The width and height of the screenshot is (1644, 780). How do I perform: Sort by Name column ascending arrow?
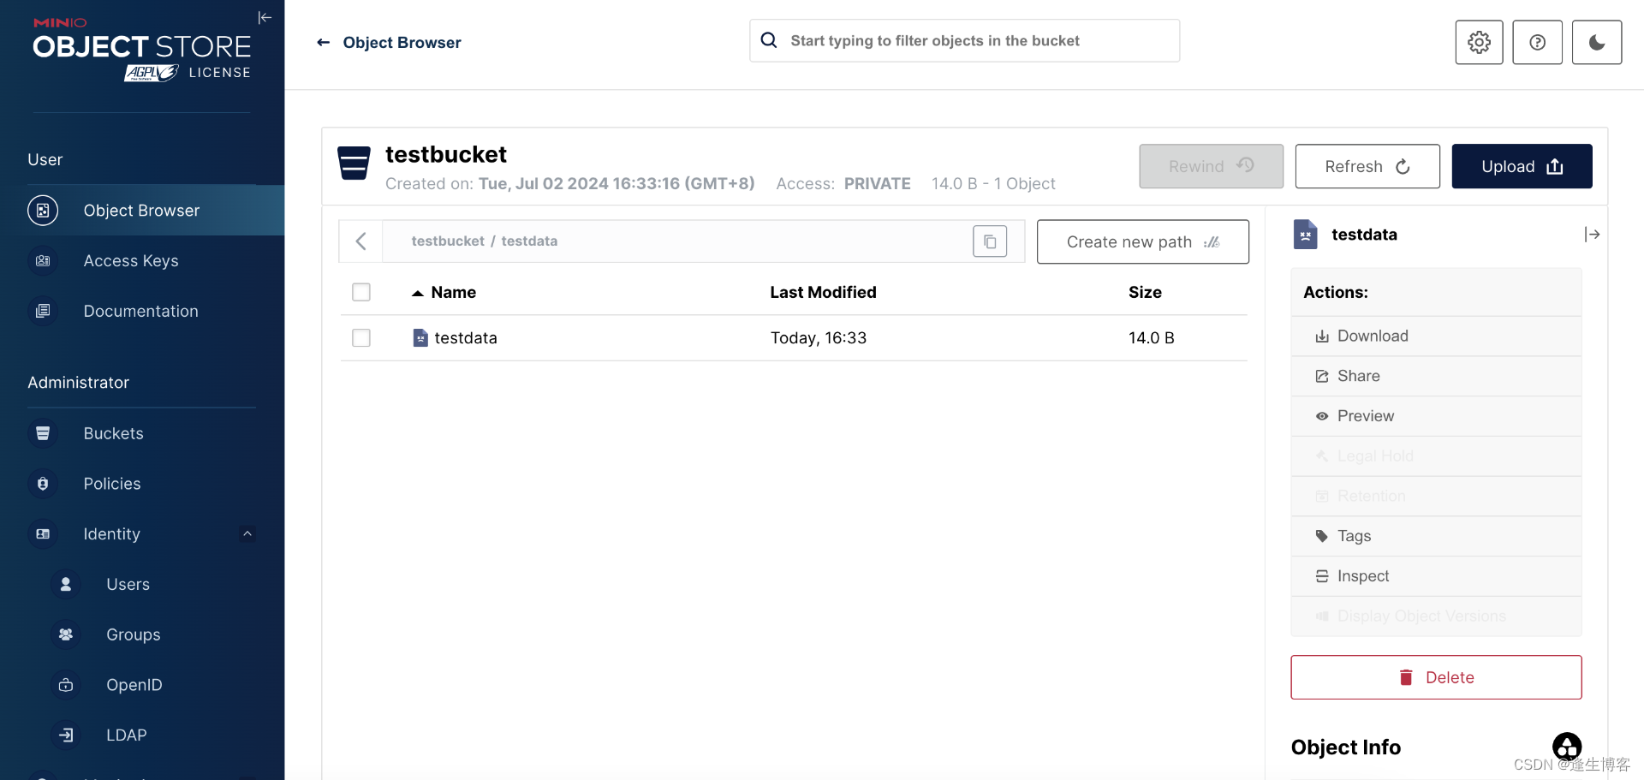[x=418, y=293]
